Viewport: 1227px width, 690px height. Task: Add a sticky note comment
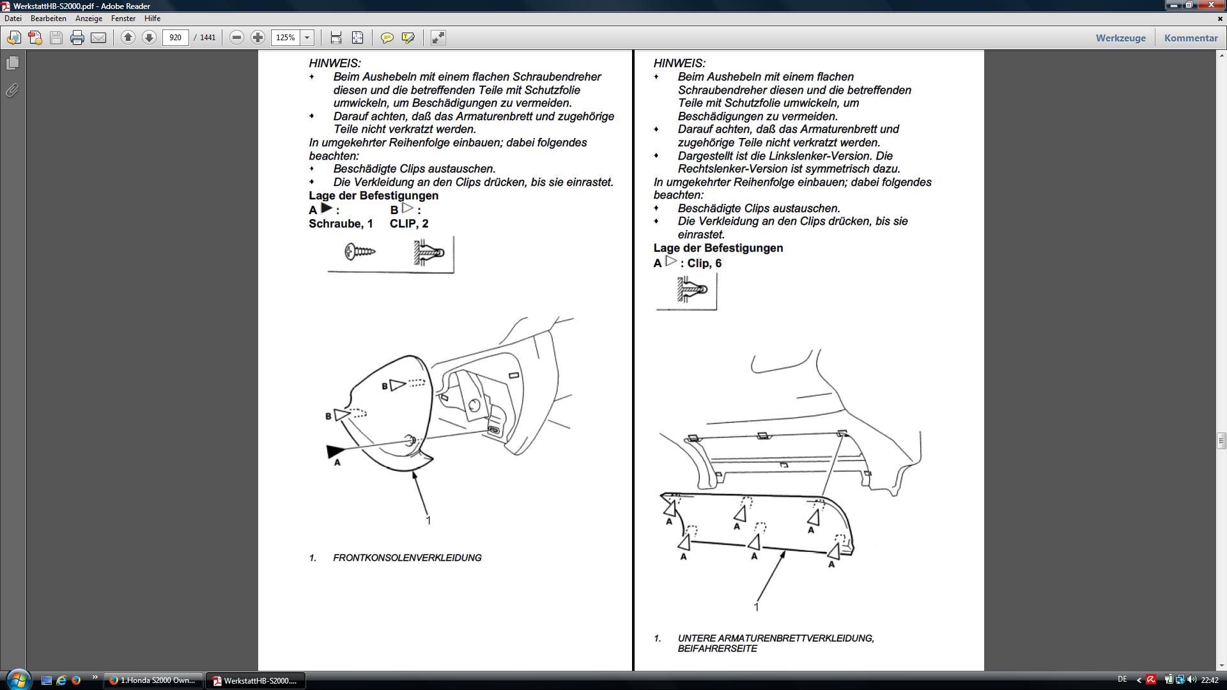387,38
